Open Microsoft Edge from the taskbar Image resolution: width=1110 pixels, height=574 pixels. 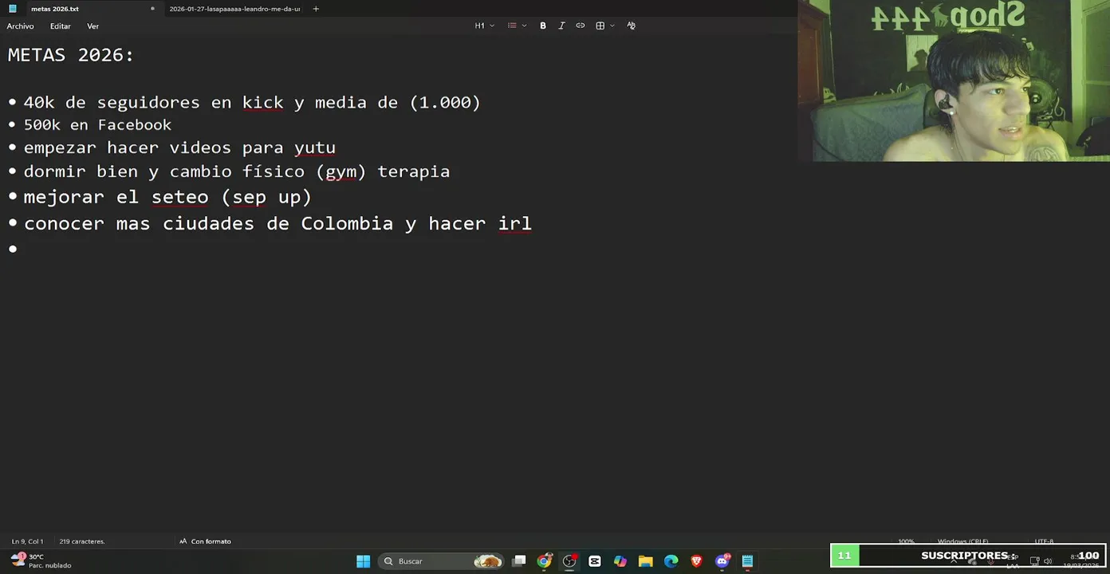[671, 561]
